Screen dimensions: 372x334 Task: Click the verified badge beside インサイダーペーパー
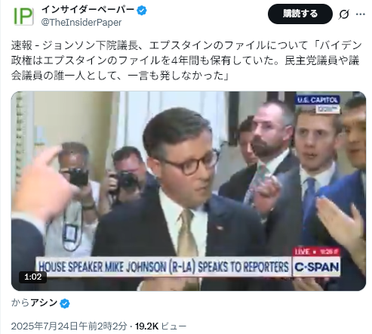coord(142,11)
